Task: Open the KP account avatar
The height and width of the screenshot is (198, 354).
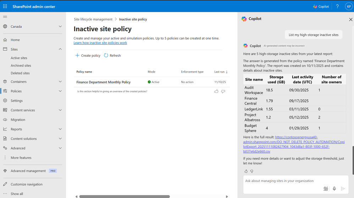Action: click(349, 6)
